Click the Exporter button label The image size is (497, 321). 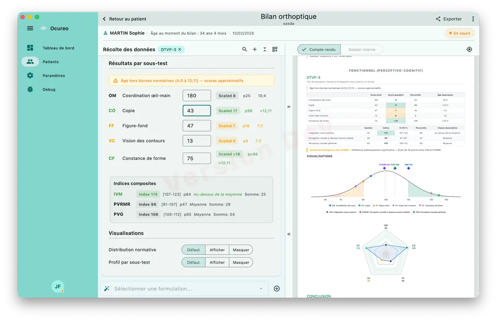[x=452, y=19]
